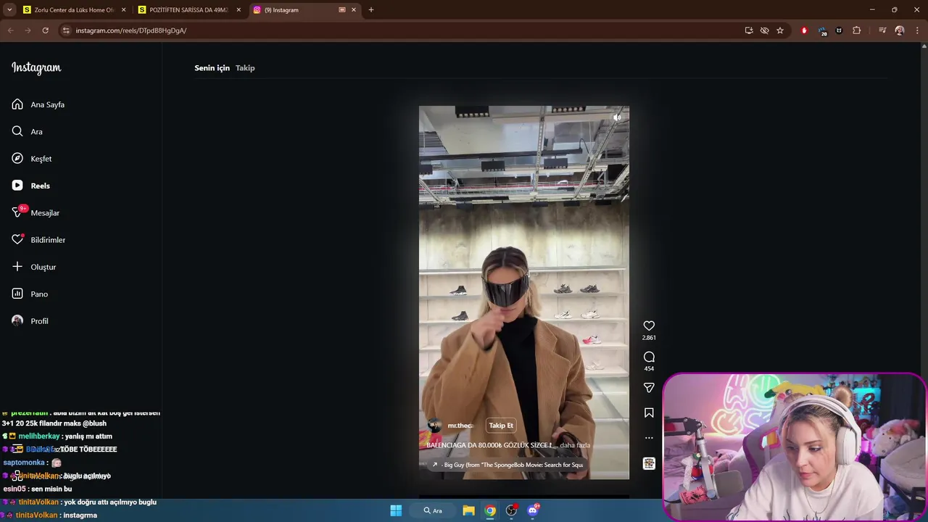Open the media control playlist icon
This screenshot has height=522, width=928.
pos(882,30)
